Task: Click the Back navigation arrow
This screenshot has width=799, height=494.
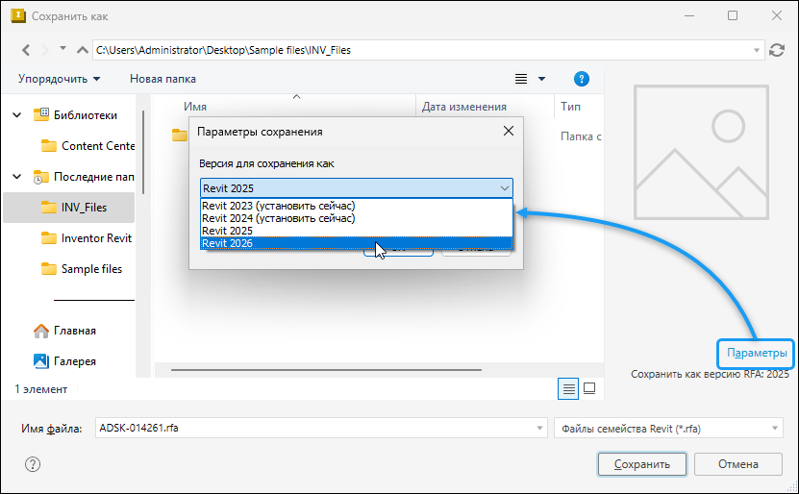Action: click(x=26, y=50)
